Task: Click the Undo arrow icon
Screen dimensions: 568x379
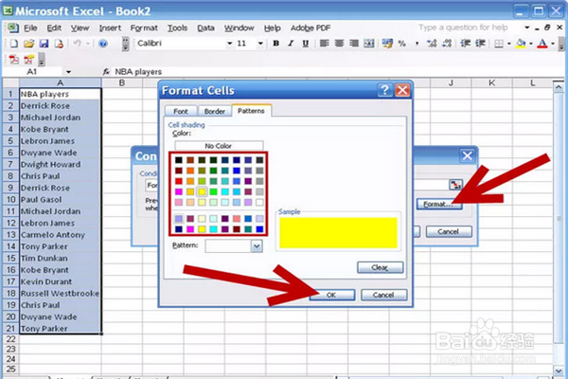Action: [x=77, y=44]
